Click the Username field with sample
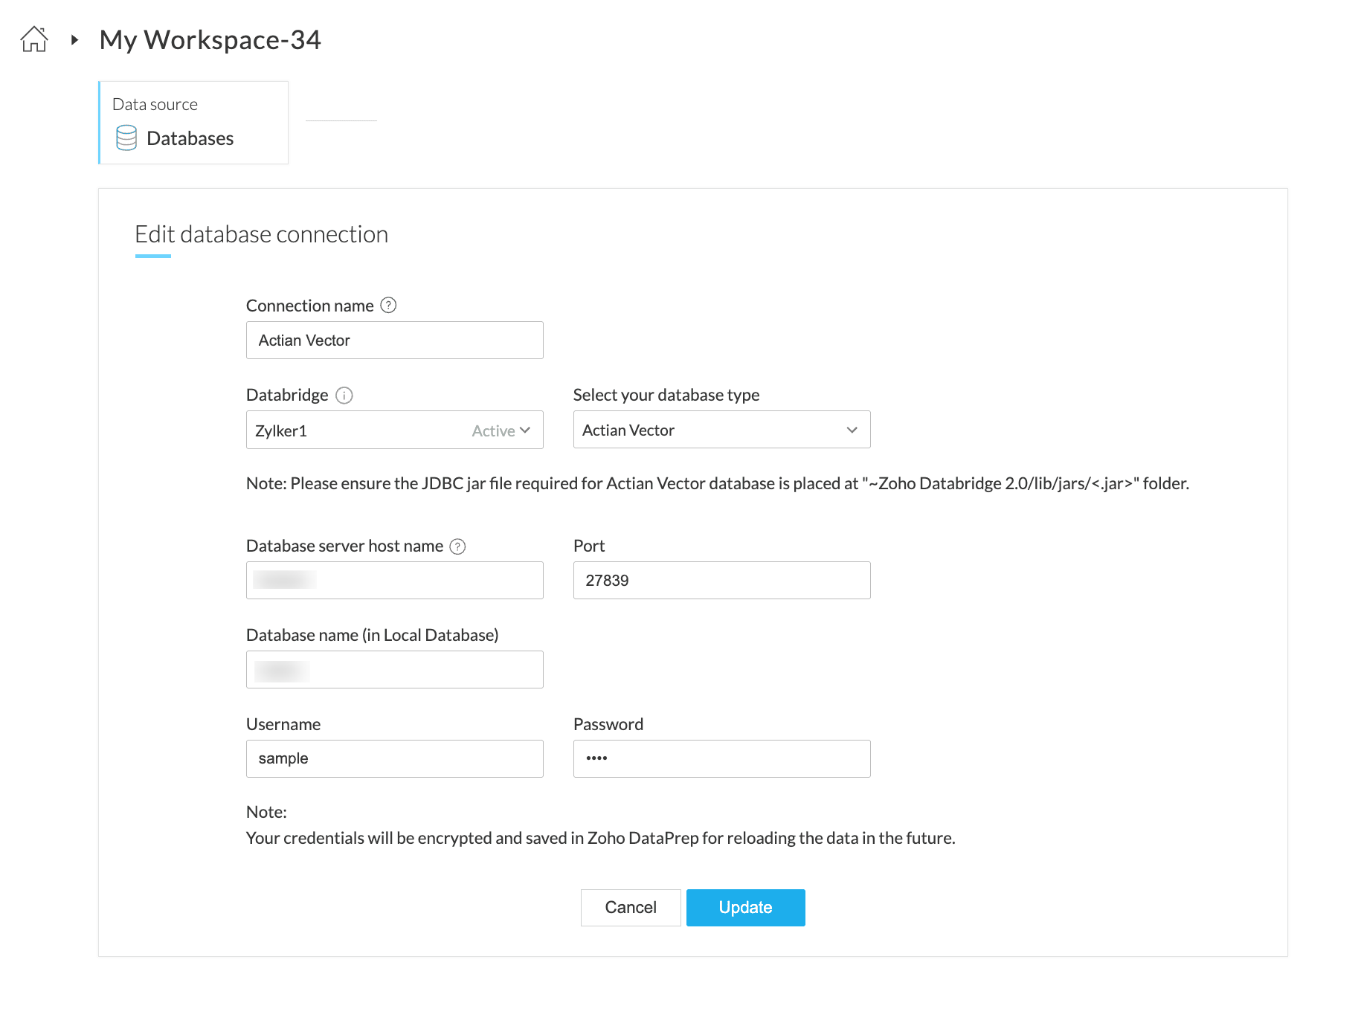The image size is (1361, 1029). click(x=394, y=759)
